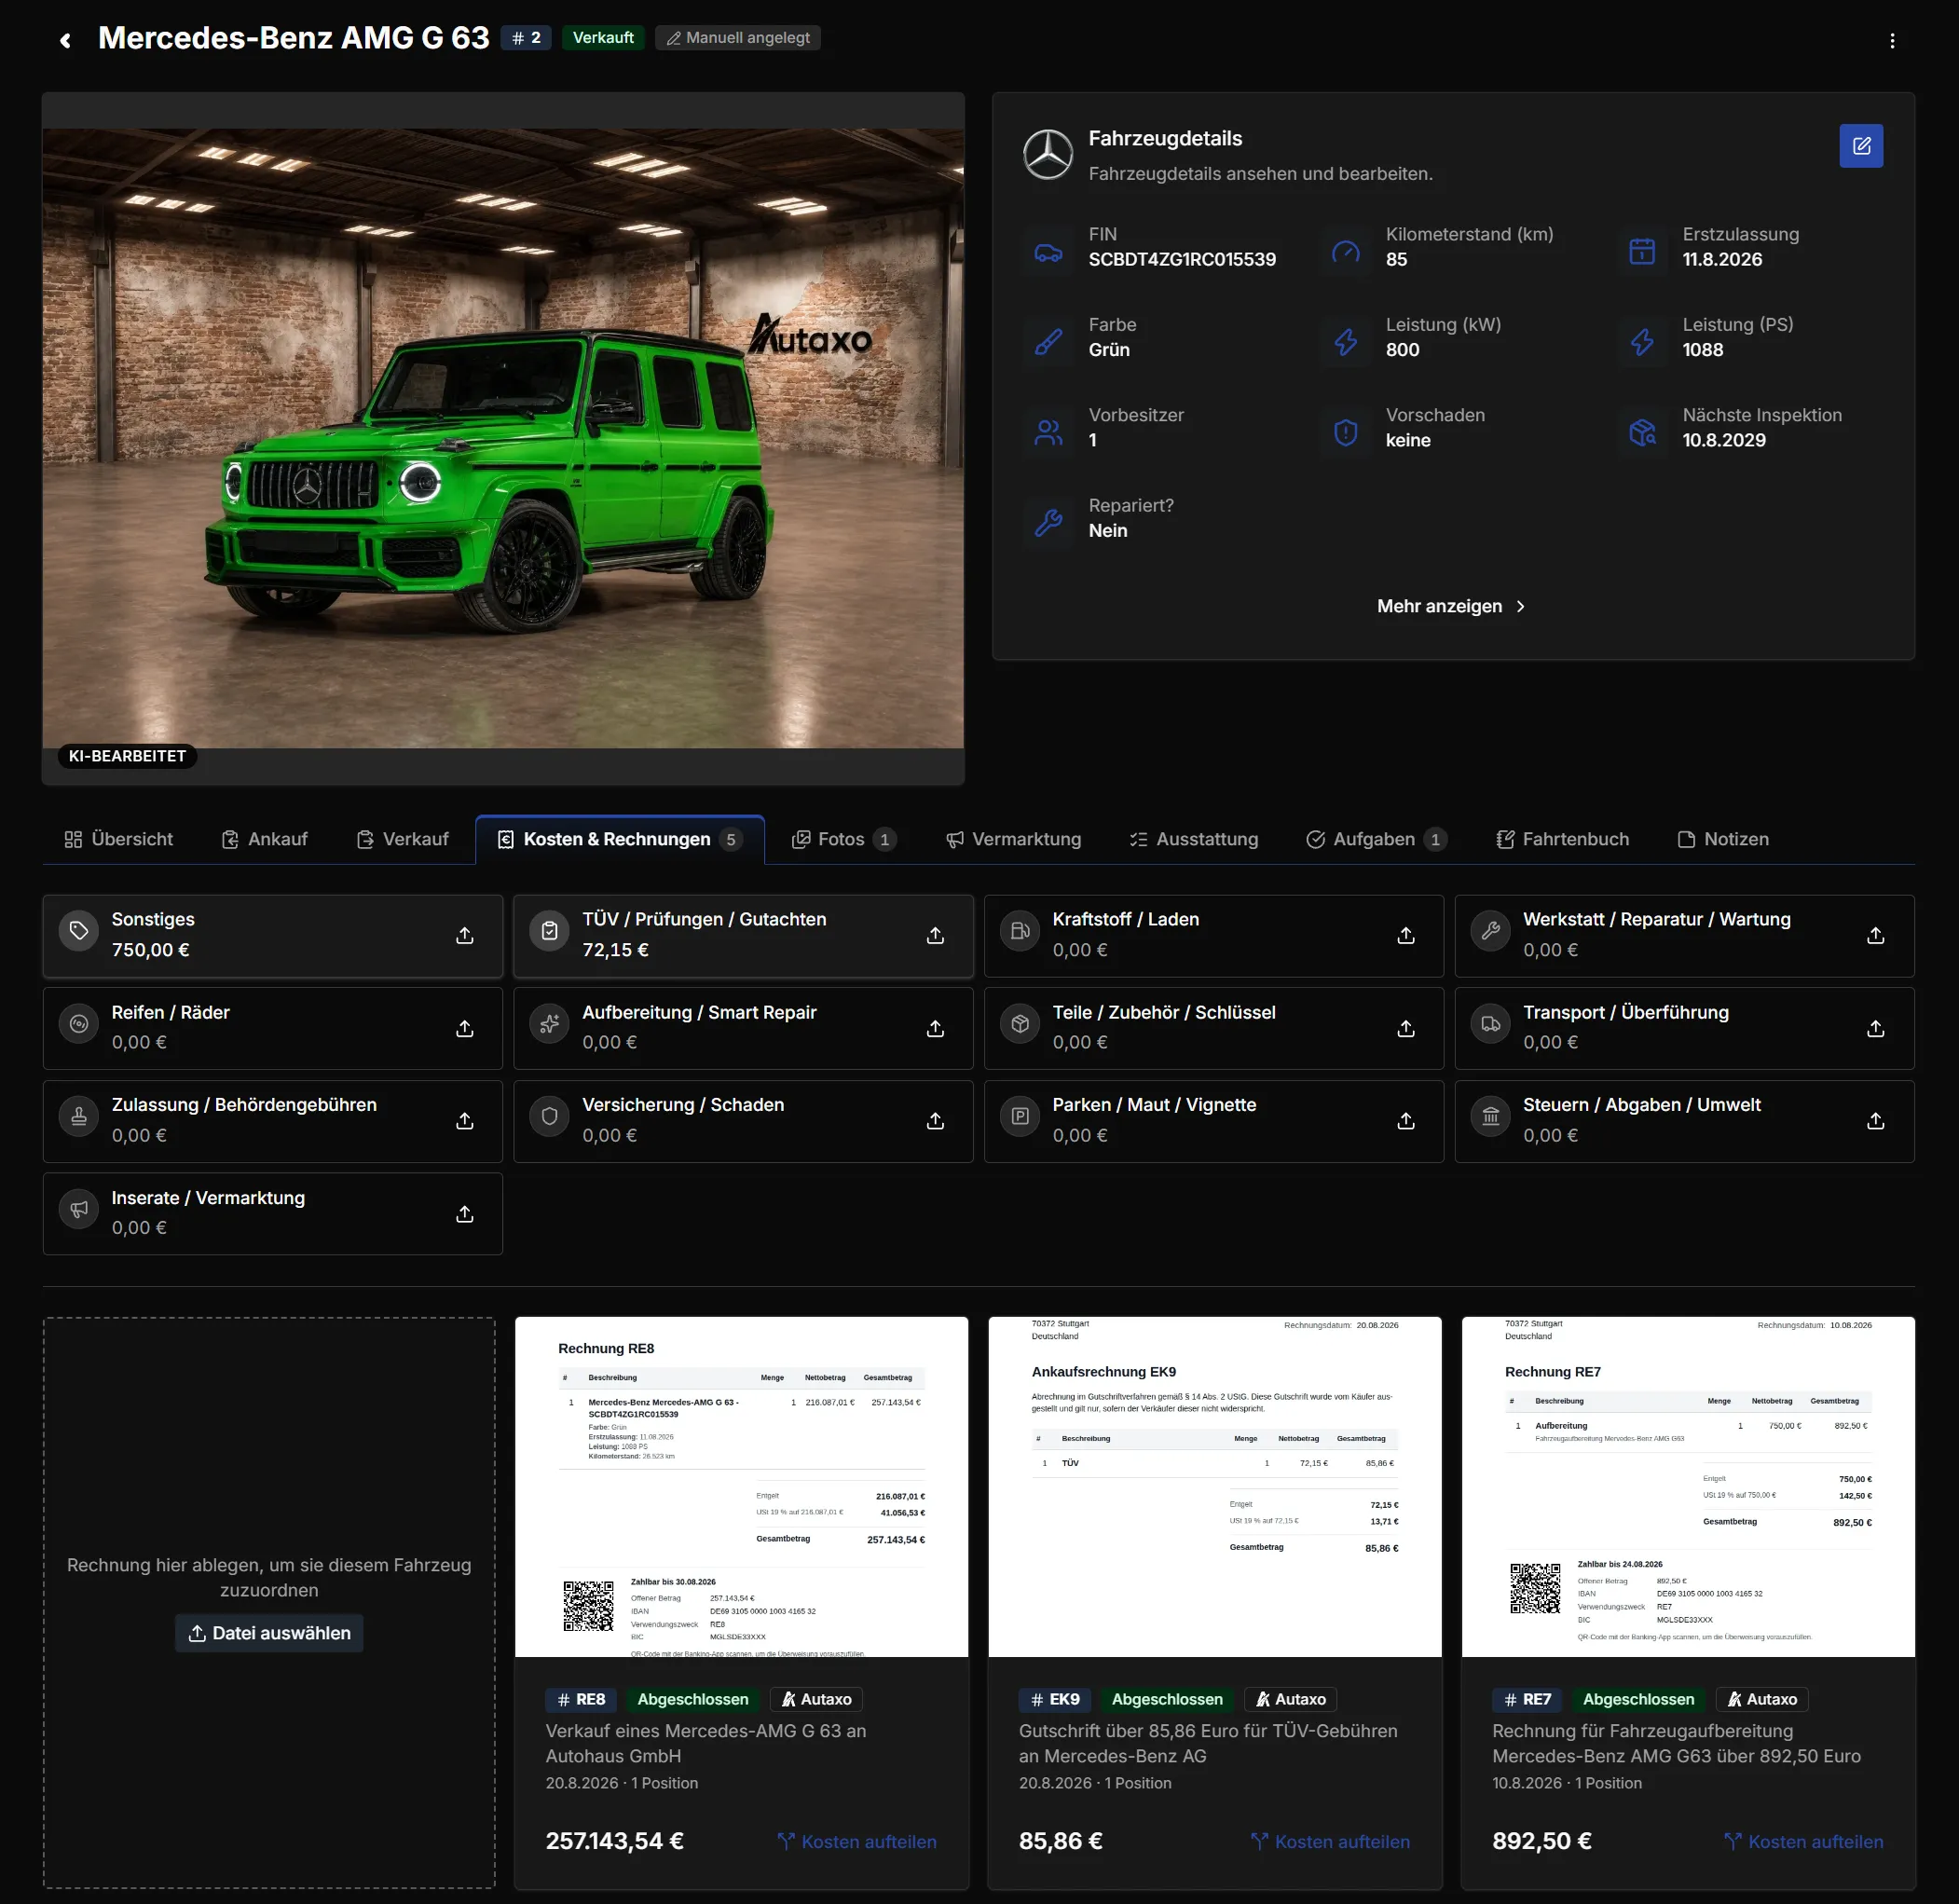The width and height of the screenshot is (1959, 1904).
Task: Upload a file to TÜV / Prüfungen / Gutachten
Action: coord(935,935)
